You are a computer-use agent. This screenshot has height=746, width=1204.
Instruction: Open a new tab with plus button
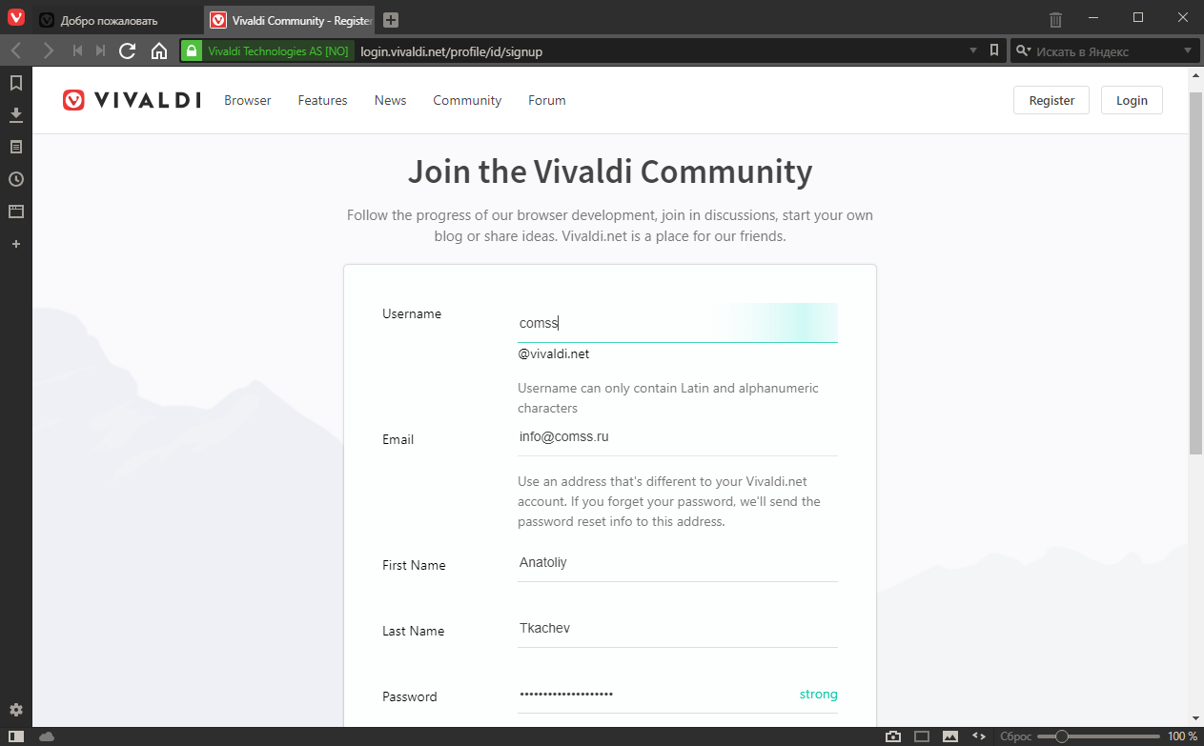tap(391, 20)
